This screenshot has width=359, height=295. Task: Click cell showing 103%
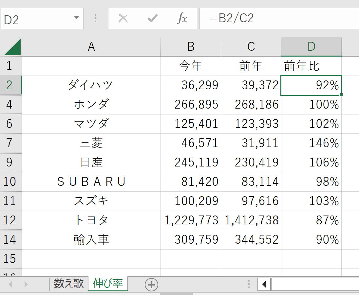312,201
